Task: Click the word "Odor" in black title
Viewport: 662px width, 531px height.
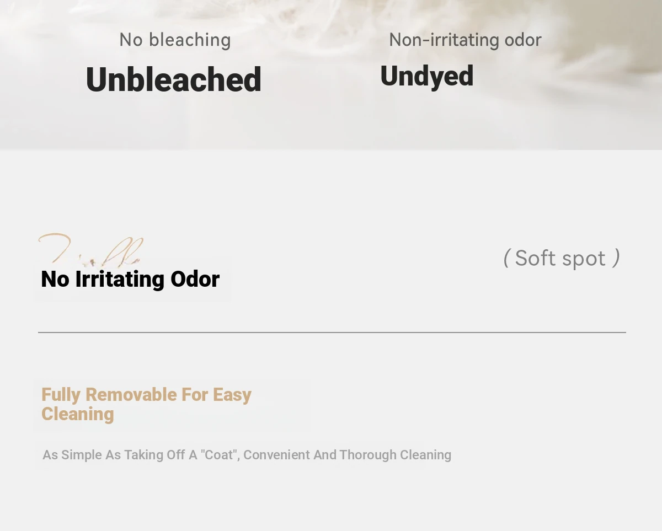Action: click(195, 279)
